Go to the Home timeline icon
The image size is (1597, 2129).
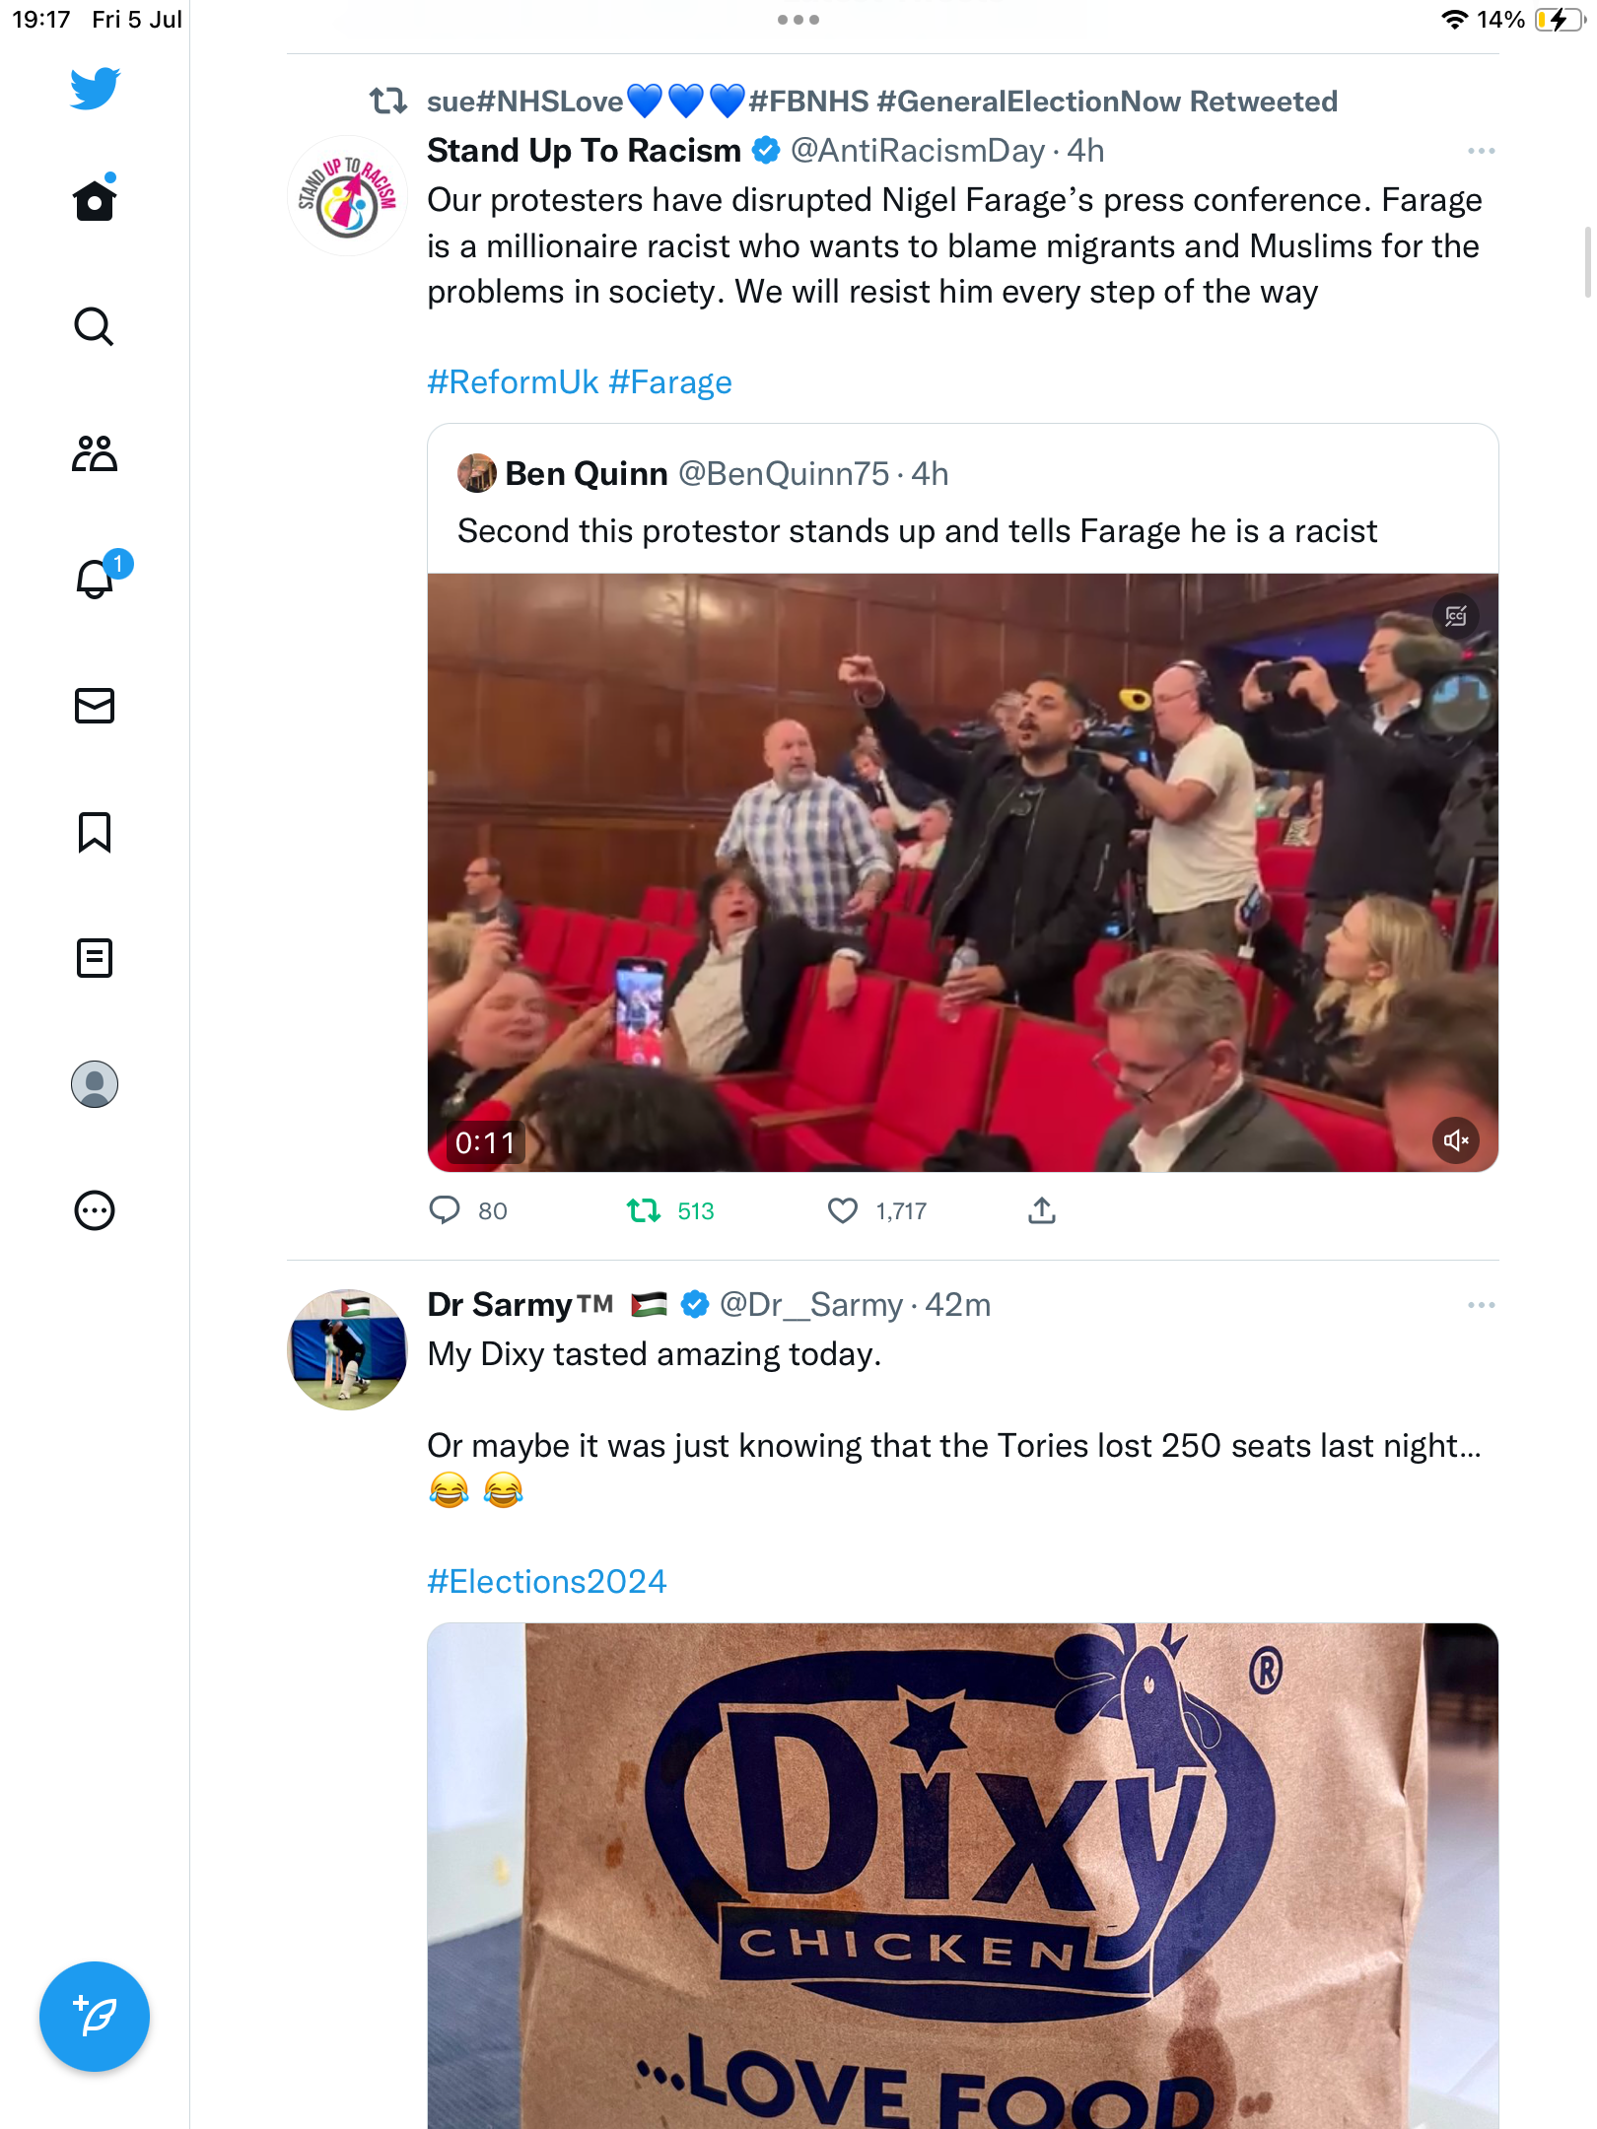pos(95,201)
